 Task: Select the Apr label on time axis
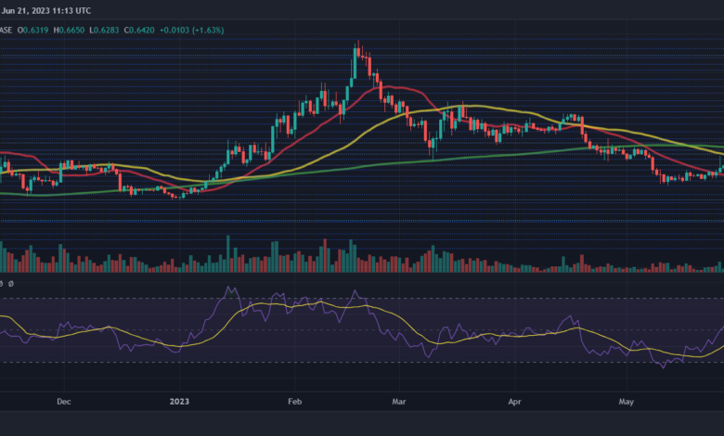(x=515, y=403)
